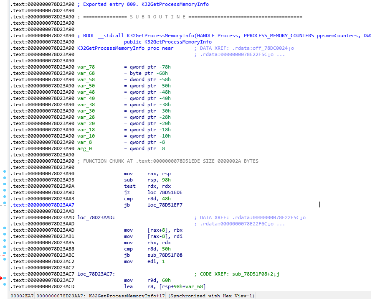Image resolution: width=380 pixels, height=299 pixels.
Task: Click the PPROCESS_MEMORY_COUNTERS type in prototype
Action: point(279,36)
